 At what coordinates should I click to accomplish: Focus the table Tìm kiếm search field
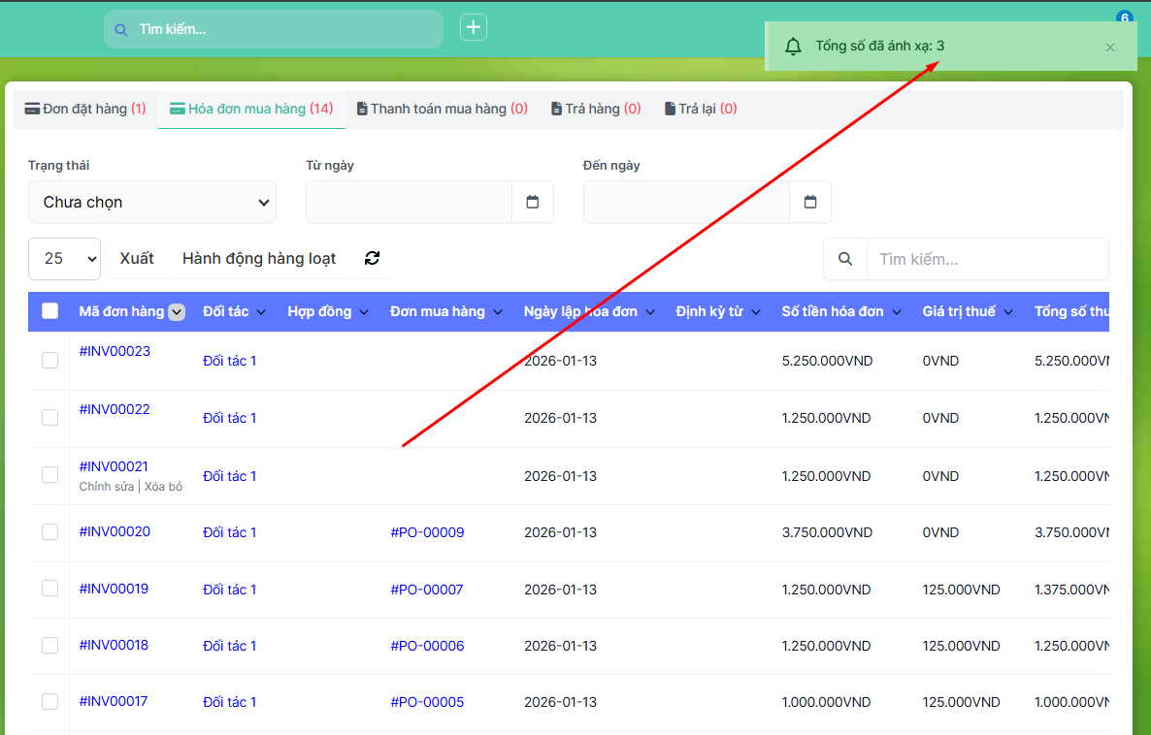(x=986, y=259)
